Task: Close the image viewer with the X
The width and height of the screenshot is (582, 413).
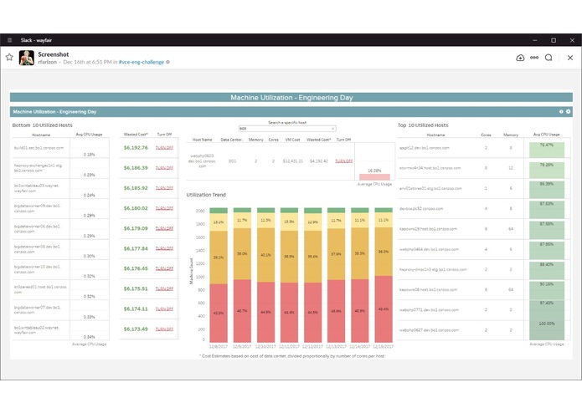Action: tap(570, 58)
